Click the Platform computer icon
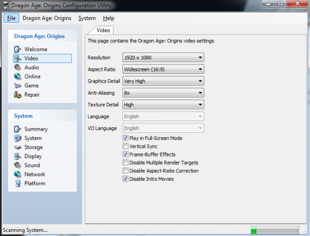Viewport: 310px width, 236px height. [18, 183]
